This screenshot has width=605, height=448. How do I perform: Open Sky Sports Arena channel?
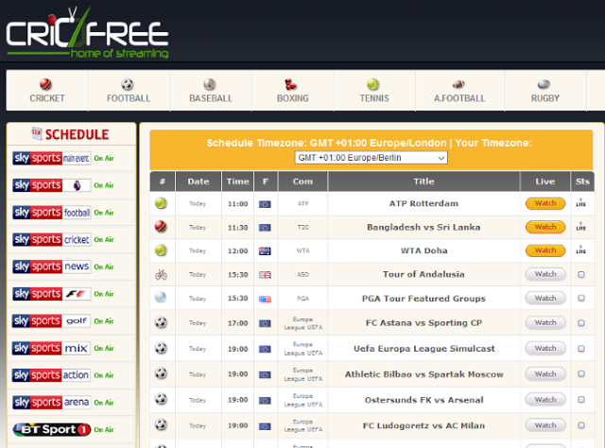point(52,403)
